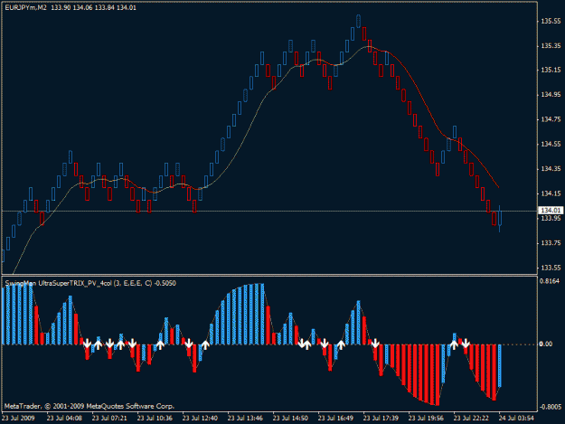Click the 23 Jul 2009 time label
This screenshot has width=565, height=424.
point(18,419)
